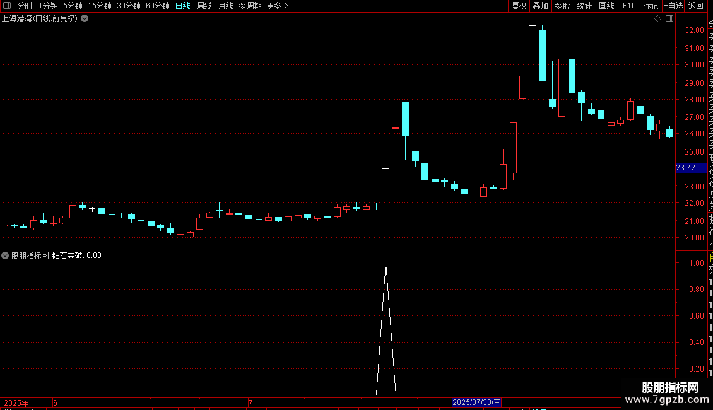The image size is (713, 410).
Task: Open the 多股 multi-stock view
Action: tap(562, 6)
